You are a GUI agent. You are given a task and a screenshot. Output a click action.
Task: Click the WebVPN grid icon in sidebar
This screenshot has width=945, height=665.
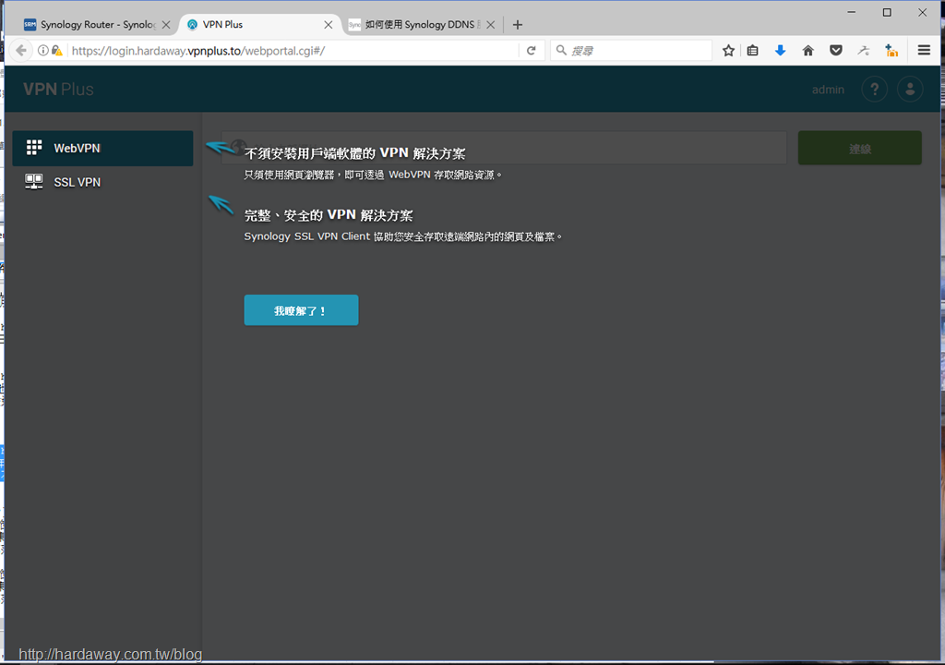click(34, 147)
